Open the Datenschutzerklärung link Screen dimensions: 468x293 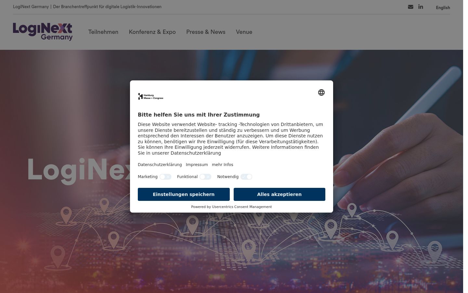(x=160, y=165)
